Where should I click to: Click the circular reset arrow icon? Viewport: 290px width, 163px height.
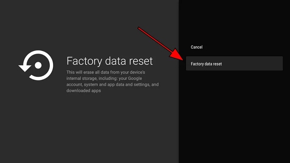[36, 66]
